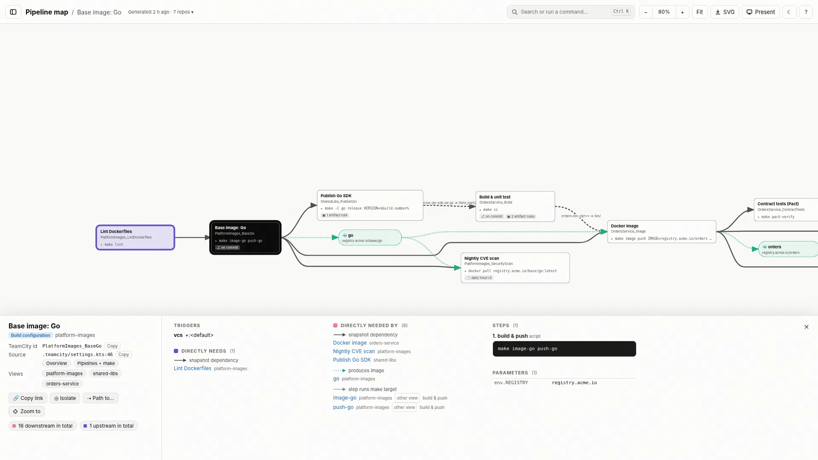Start Present mode

coord(760,12)
